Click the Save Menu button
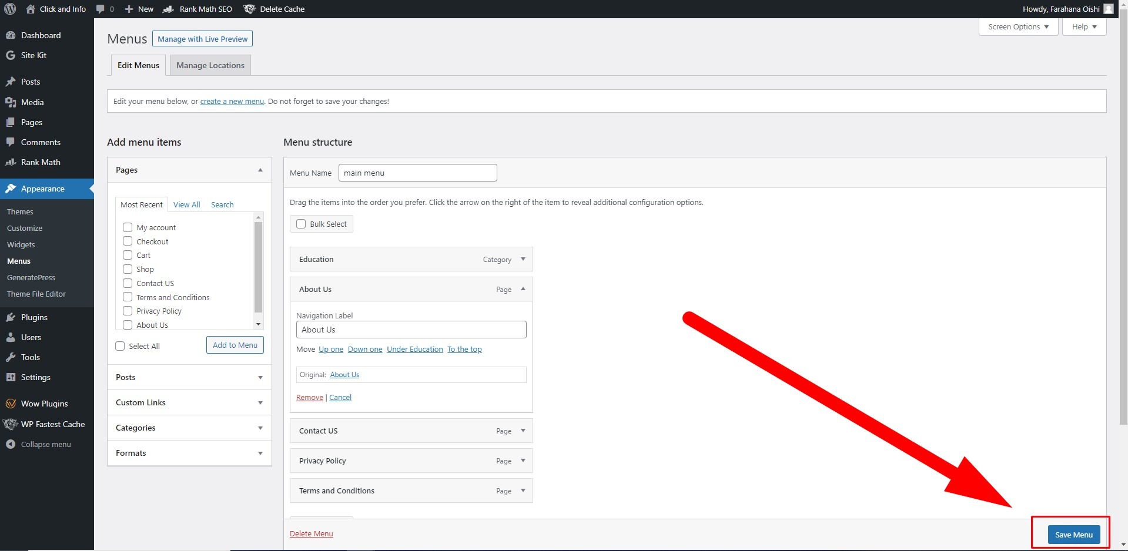This screenshot has width=1128, height=551. point(1073,535)
